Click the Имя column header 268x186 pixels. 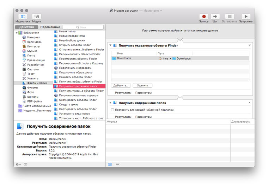pyautogui.click(x=136, y=54)
